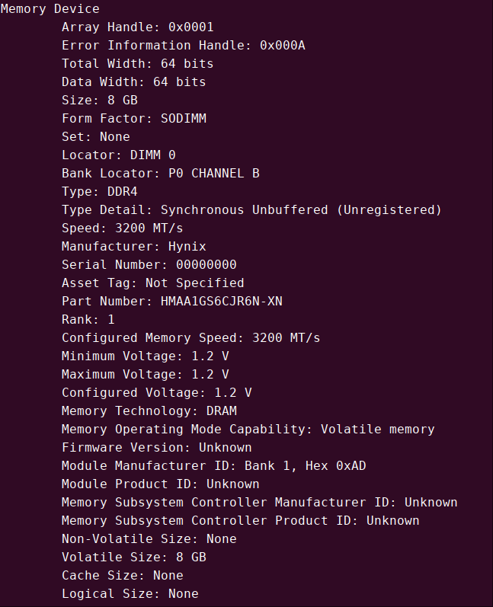Click the Manufacturer Hynix text

134,247
